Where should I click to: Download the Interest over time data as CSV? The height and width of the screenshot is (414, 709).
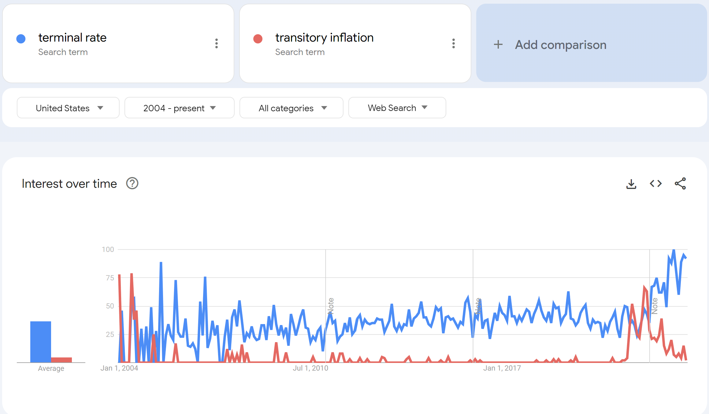[631, 183]
